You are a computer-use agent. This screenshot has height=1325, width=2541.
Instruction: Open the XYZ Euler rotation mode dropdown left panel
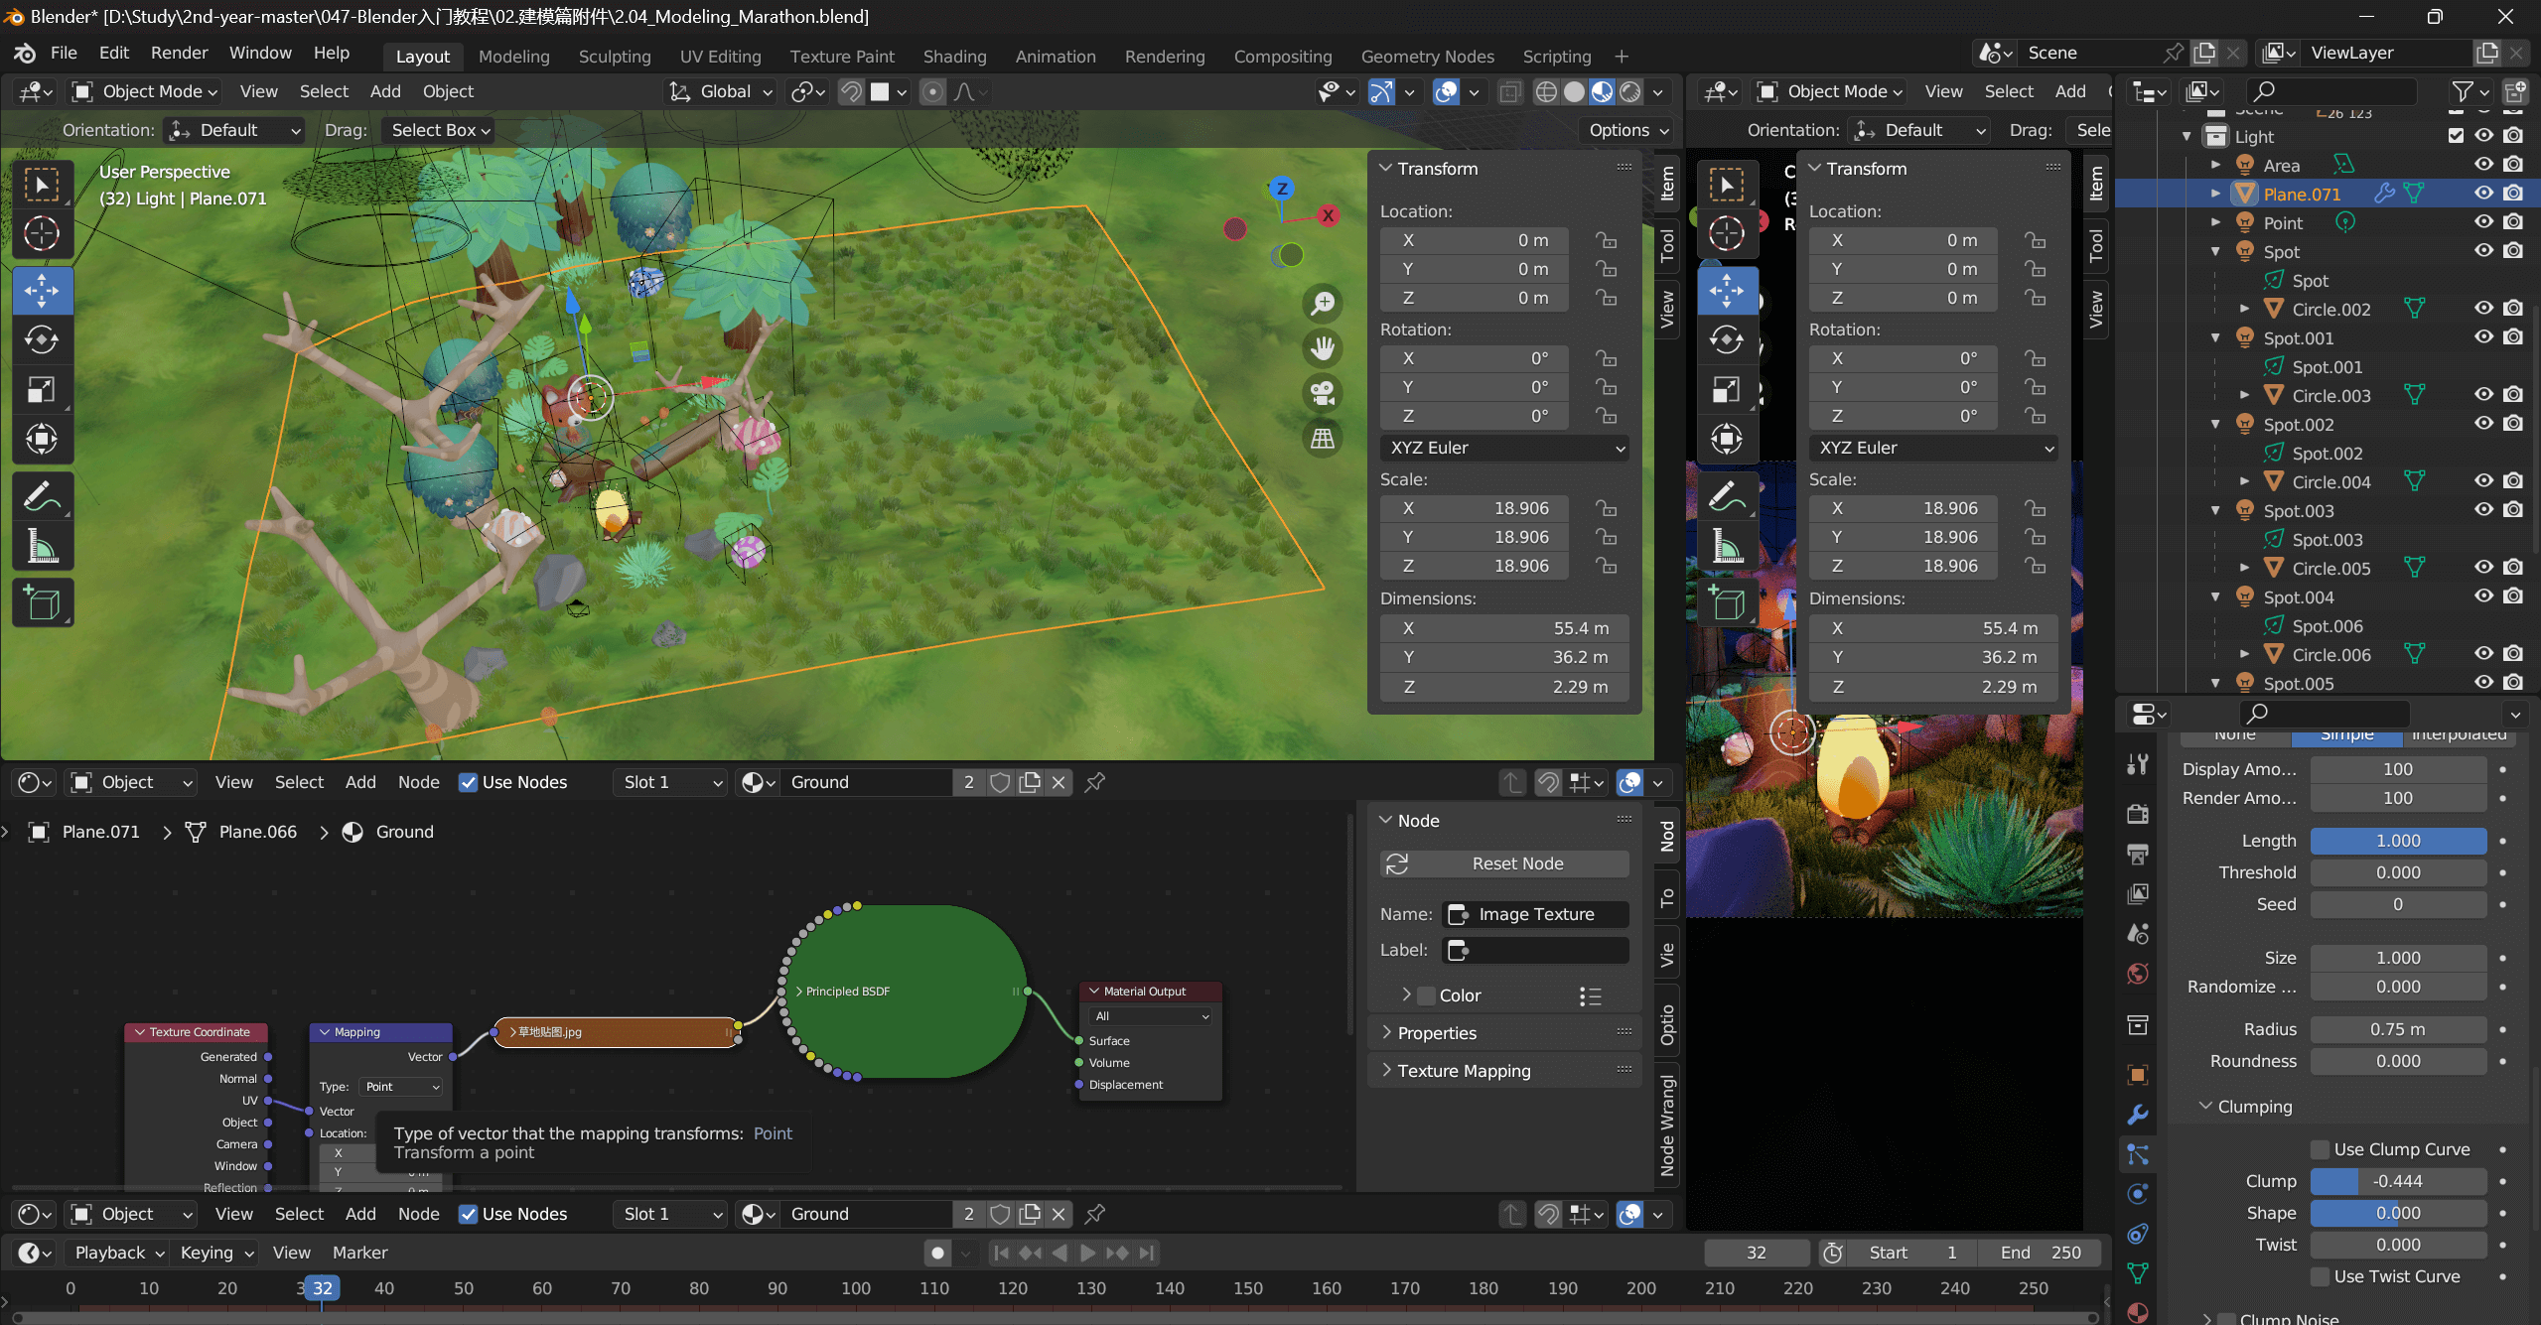tap(1504, 448)
